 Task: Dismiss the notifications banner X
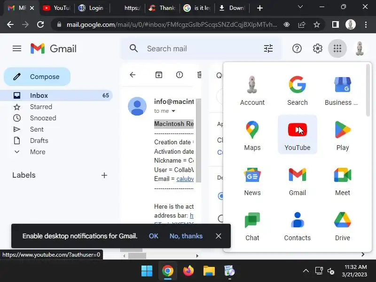218,236
